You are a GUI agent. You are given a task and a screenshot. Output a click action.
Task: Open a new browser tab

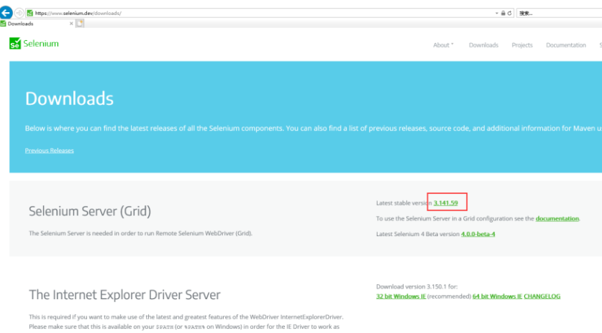80,24
